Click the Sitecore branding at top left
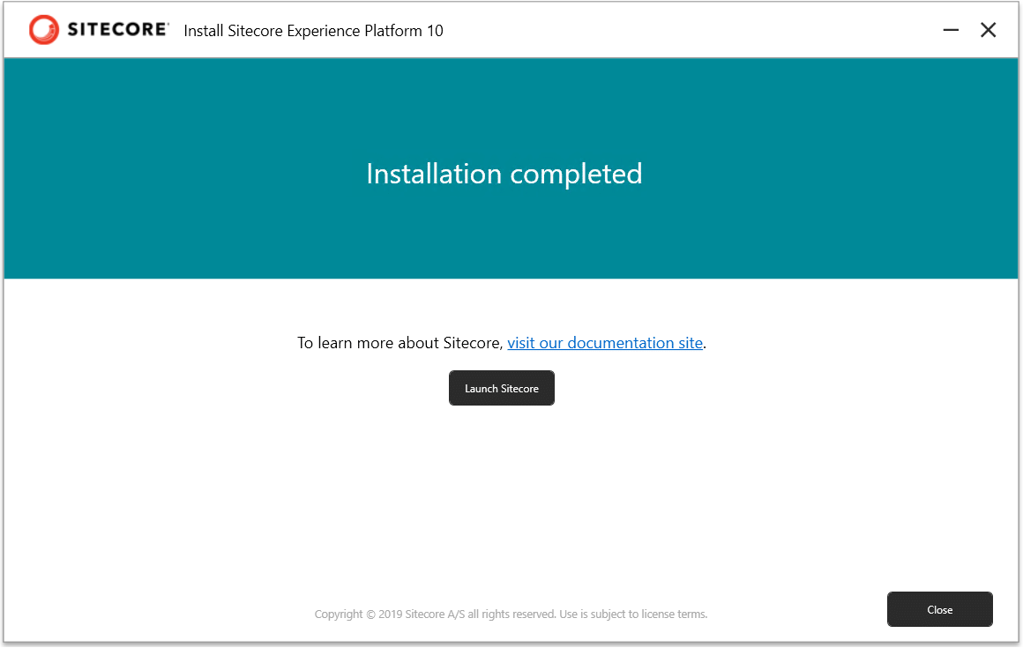 (97, 29)
